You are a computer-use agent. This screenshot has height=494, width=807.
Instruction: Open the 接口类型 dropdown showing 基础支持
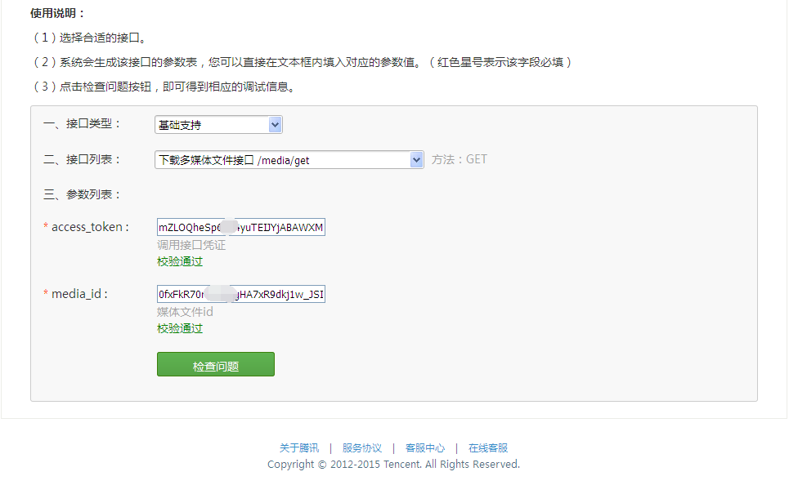point(217,124)
